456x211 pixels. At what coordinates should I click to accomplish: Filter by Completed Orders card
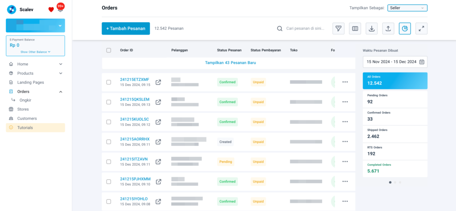[x=395, y=169]
